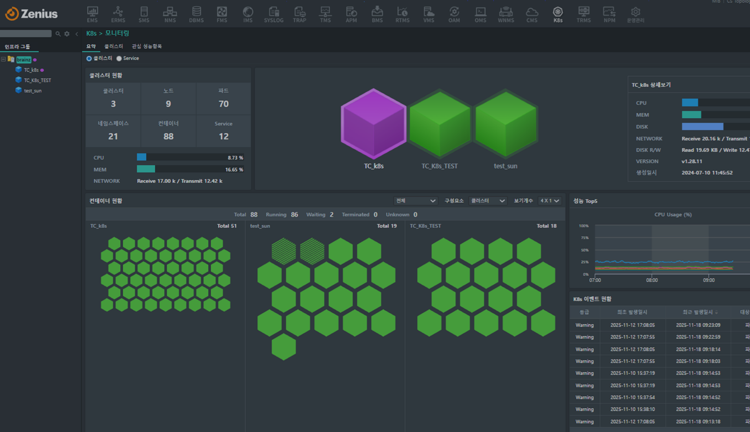Click the CPU usage bar in 클러스터 현황

(x=190, y=157)
